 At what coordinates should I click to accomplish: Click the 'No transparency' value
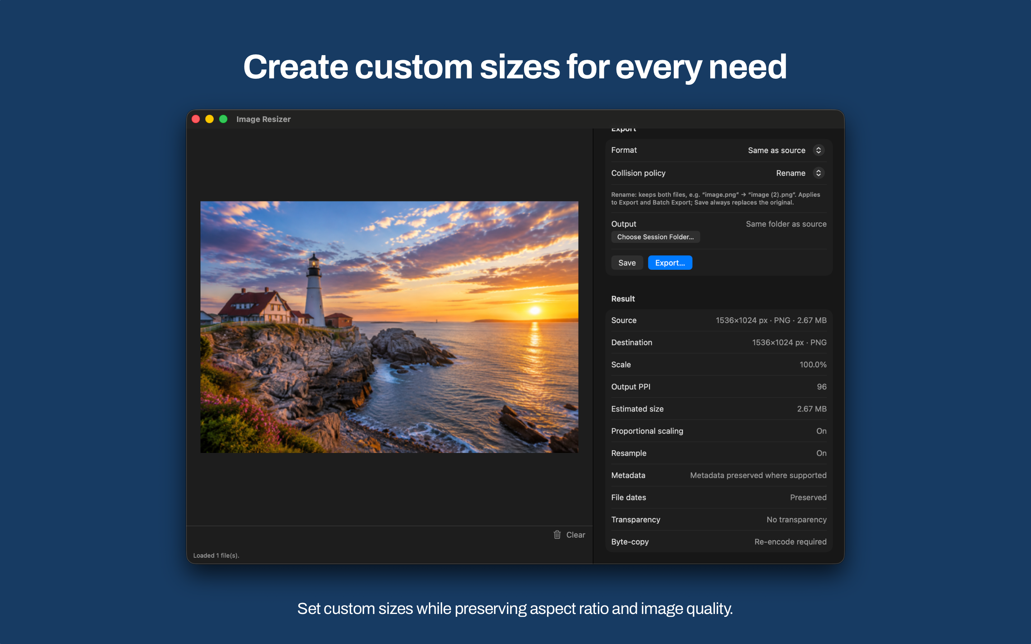click(x=796, y=519)
